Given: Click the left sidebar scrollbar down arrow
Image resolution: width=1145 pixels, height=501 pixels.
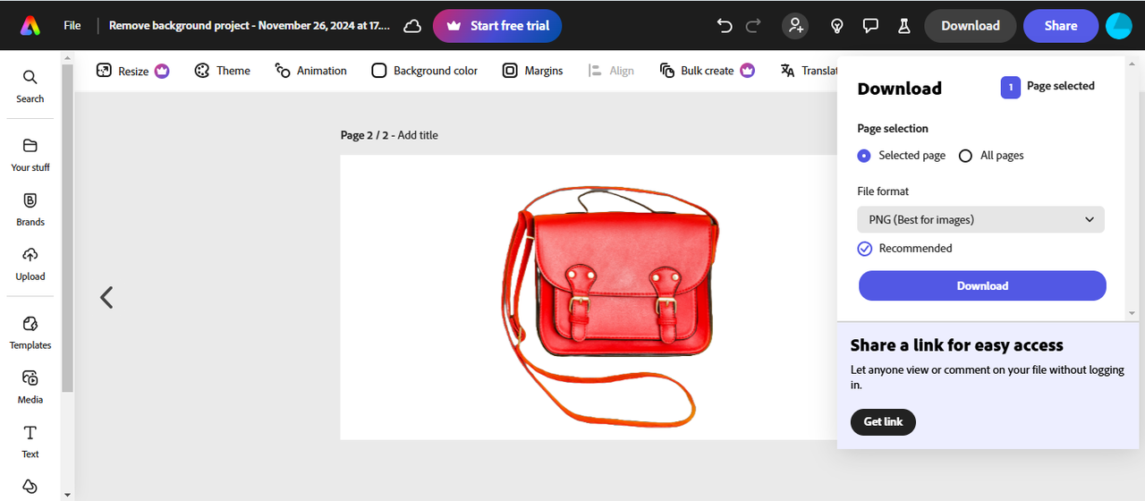Looking at the screenshot, I should coord(67,494).
